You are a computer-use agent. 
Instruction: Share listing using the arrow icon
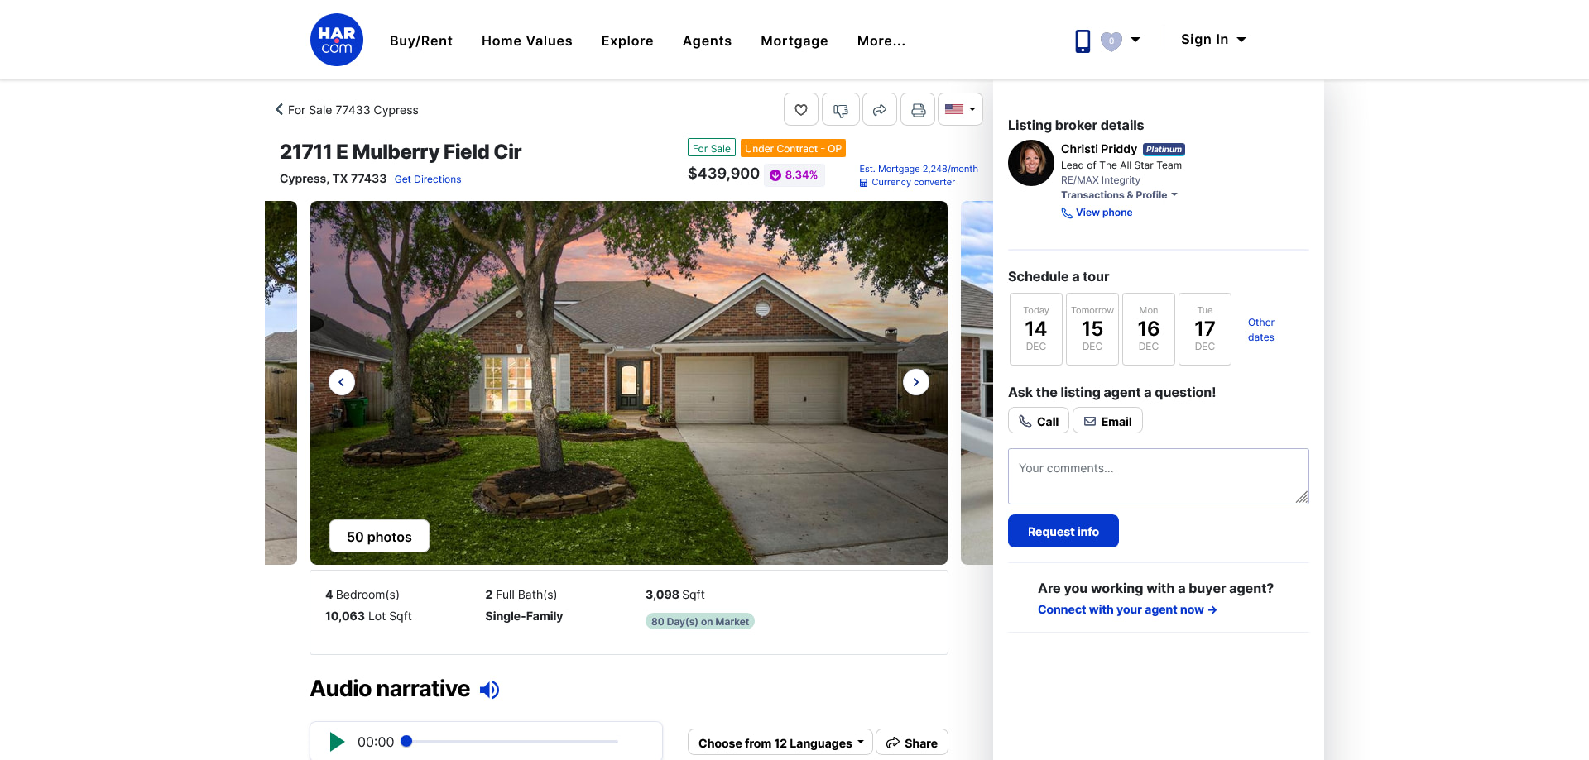point(880,109)
